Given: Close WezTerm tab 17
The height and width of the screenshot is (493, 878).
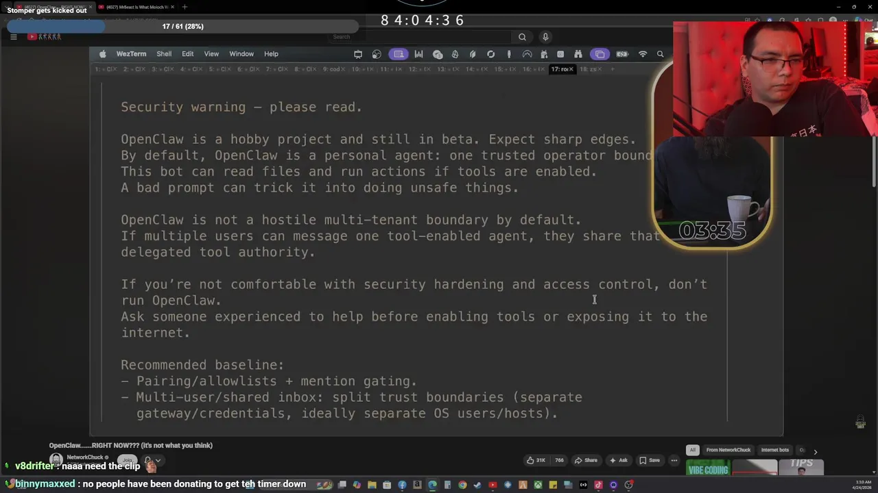Looking at the screenshot, I should tap(571, 69).
